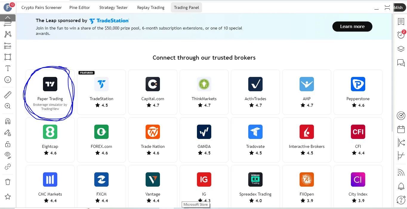Image resolution: width=407 pixels, height=209 pixels.
Task: Select the Pepperstone broker card
Action: click(x=358, y=92)
